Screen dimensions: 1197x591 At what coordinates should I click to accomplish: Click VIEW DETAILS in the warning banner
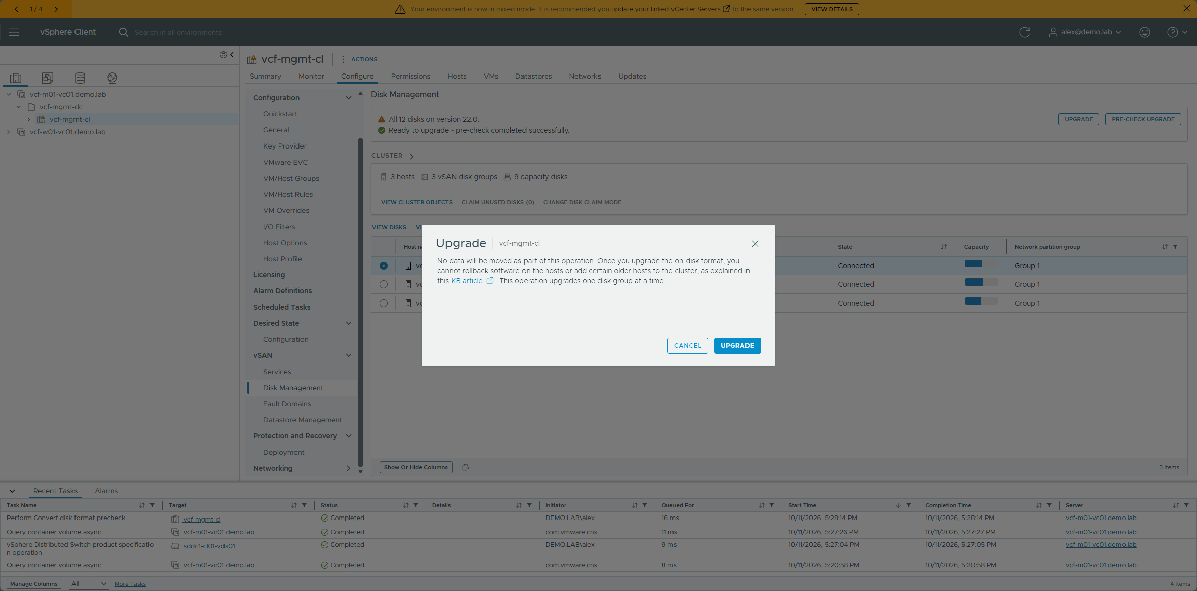pyautogui.click(x=832, y=9)
